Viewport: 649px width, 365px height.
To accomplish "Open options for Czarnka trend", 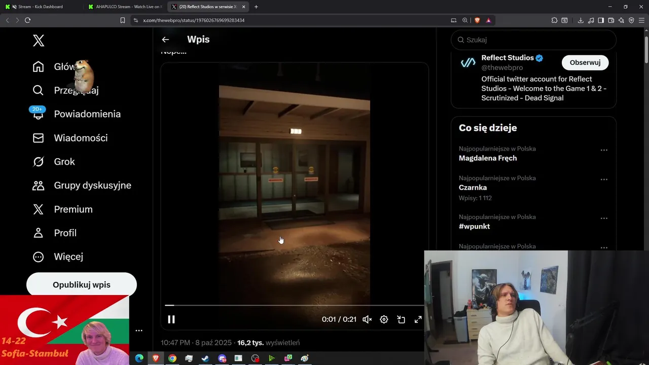I will pos(604,179).
